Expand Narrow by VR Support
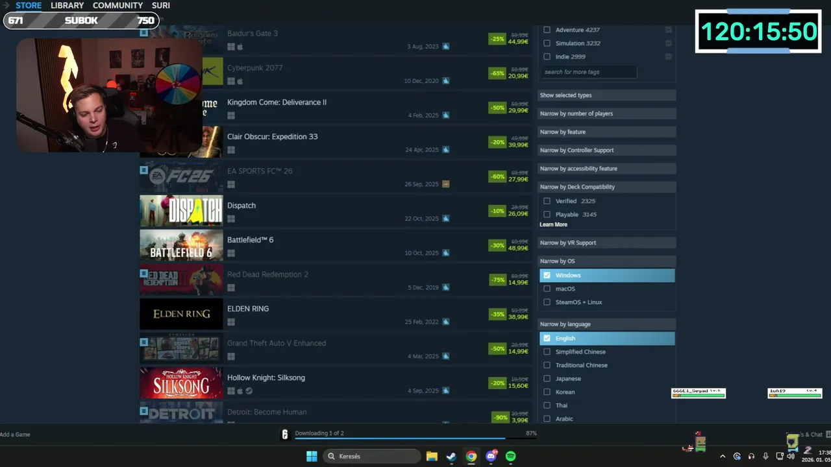831x467 pixels. point(607,243)
